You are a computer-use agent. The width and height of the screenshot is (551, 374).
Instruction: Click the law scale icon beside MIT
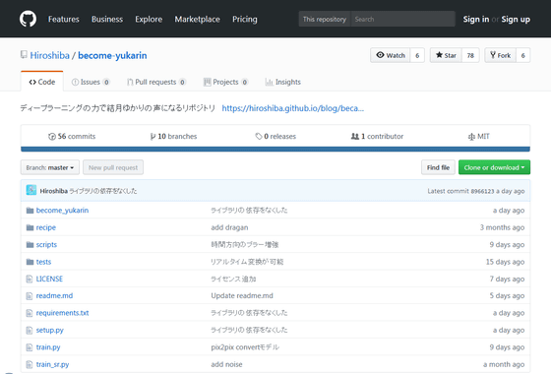[x=471, y=137]
